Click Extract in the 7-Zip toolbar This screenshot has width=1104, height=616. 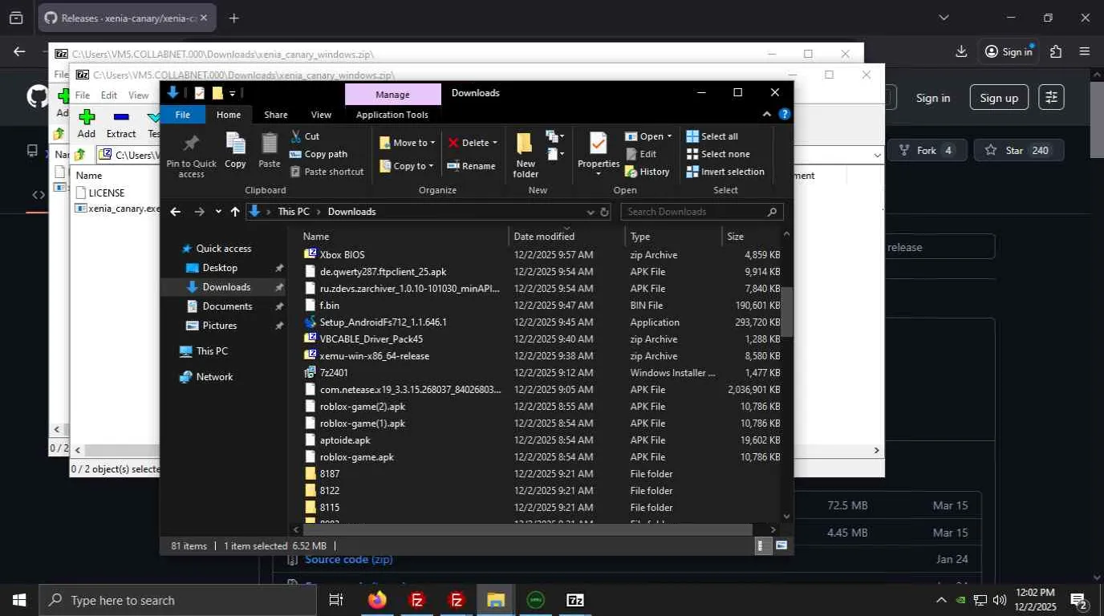[x=121, y=124]
